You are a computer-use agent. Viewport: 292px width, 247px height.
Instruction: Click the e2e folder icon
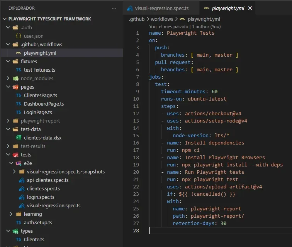(19, 163)
